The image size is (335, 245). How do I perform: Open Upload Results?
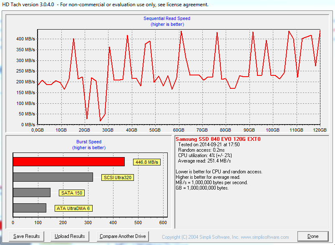(x=70, y=236)
